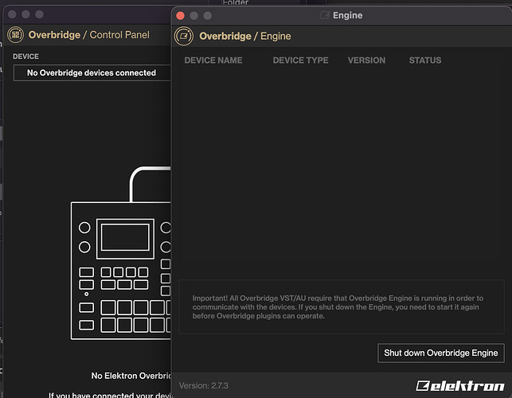Image resolution: width=512 pixels, height=398 pixels.
Task: Click the VERSION column header
Action: coord(366,60)
